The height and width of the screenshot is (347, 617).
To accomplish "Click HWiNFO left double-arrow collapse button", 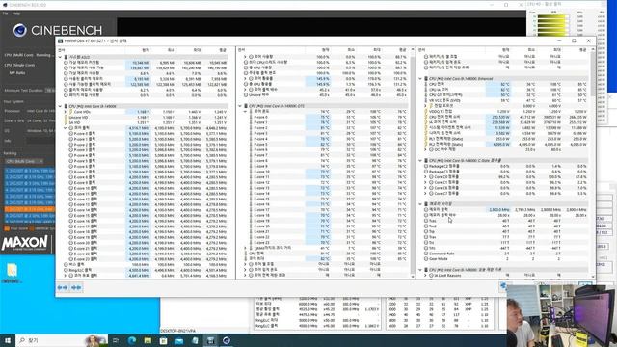I will click(63, 287).
